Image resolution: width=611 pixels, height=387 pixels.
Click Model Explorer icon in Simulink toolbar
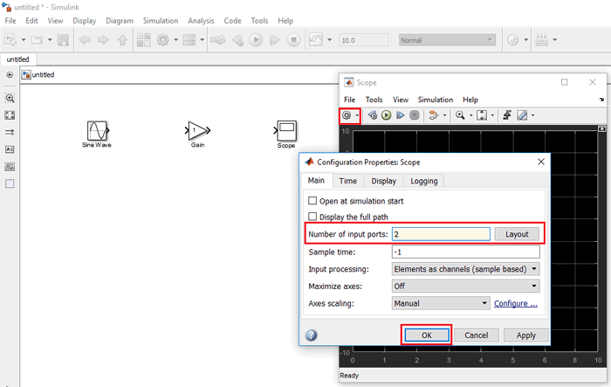[189, 40]
